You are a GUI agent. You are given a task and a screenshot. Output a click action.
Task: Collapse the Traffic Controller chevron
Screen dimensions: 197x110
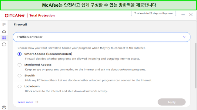pos(184,37)
